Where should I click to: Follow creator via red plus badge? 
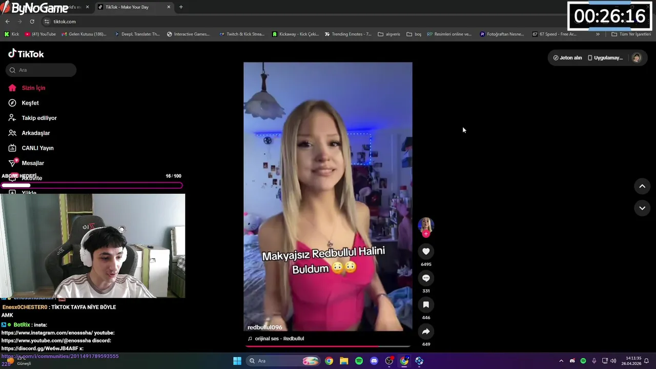426,234
